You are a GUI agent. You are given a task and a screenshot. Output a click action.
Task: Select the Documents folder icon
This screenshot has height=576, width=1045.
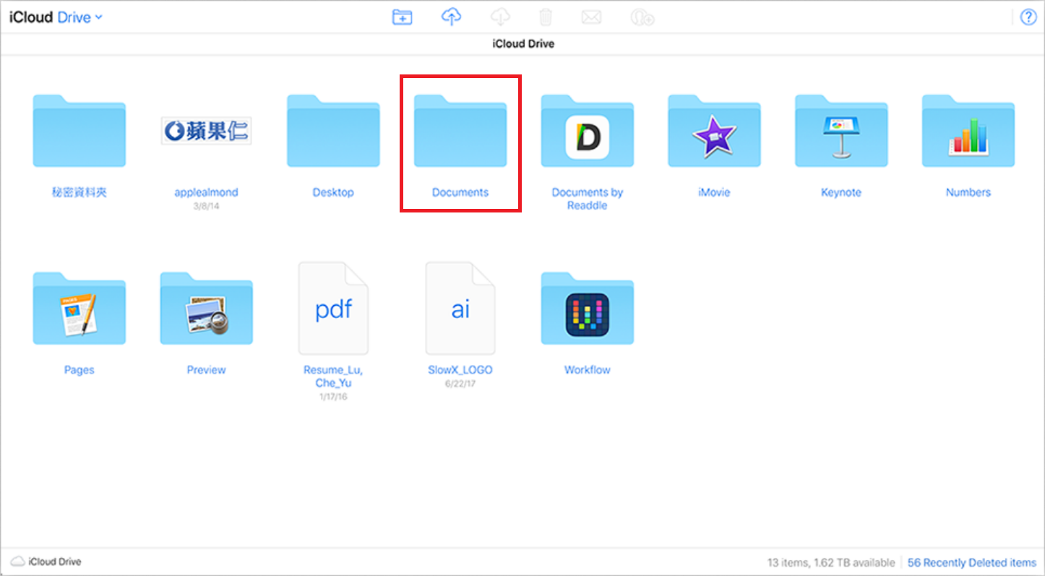pyautogui.click(x=460, y=131)
